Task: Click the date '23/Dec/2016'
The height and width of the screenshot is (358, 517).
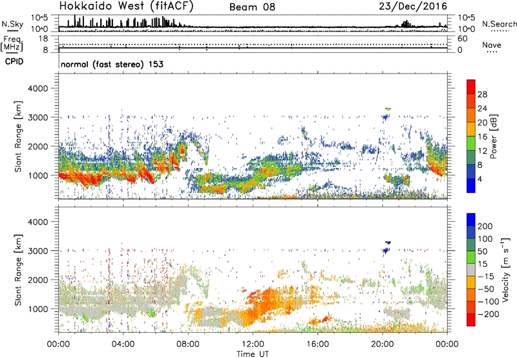Action: (413, 6)
